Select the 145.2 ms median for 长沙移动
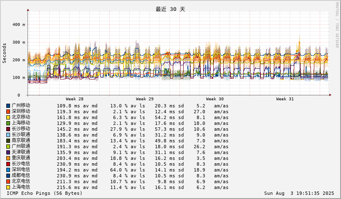This screenshot has width=341, height=199. pyautogui.click(x=68, y=129)
